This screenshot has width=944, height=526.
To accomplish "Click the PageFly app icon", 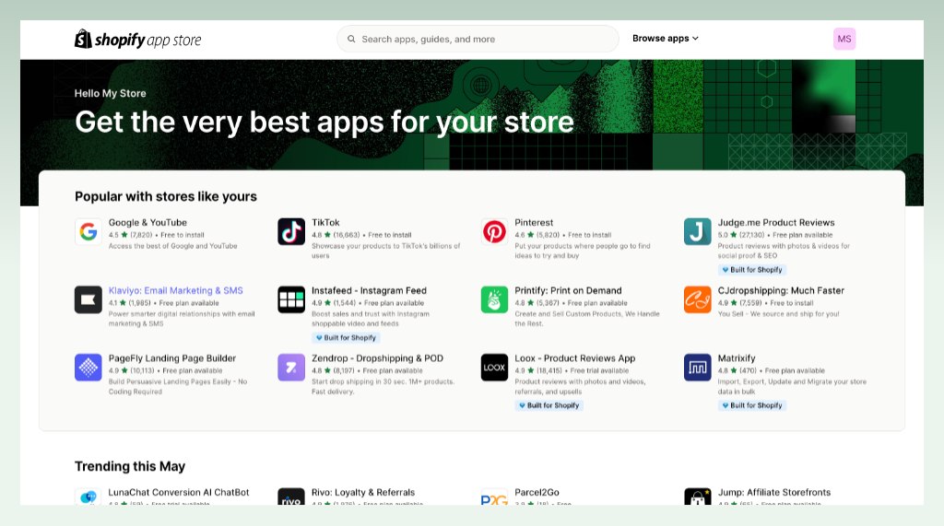I will tap(88, 368).
